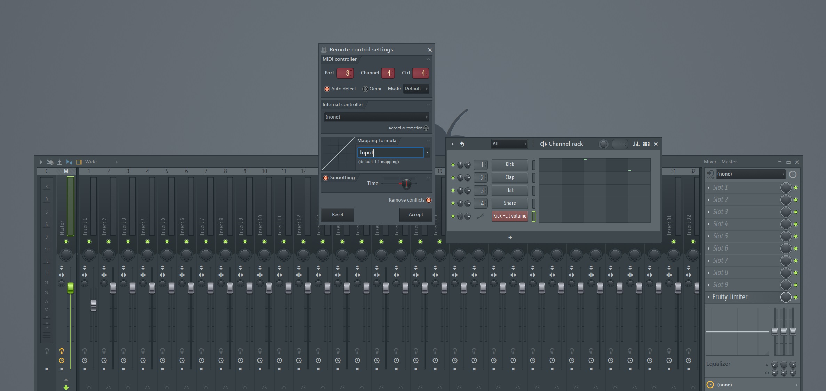The width and height of the screenshot is (826, 391).
Task: Open the All channel filter dropdown
Action: [x=509, y=144]
